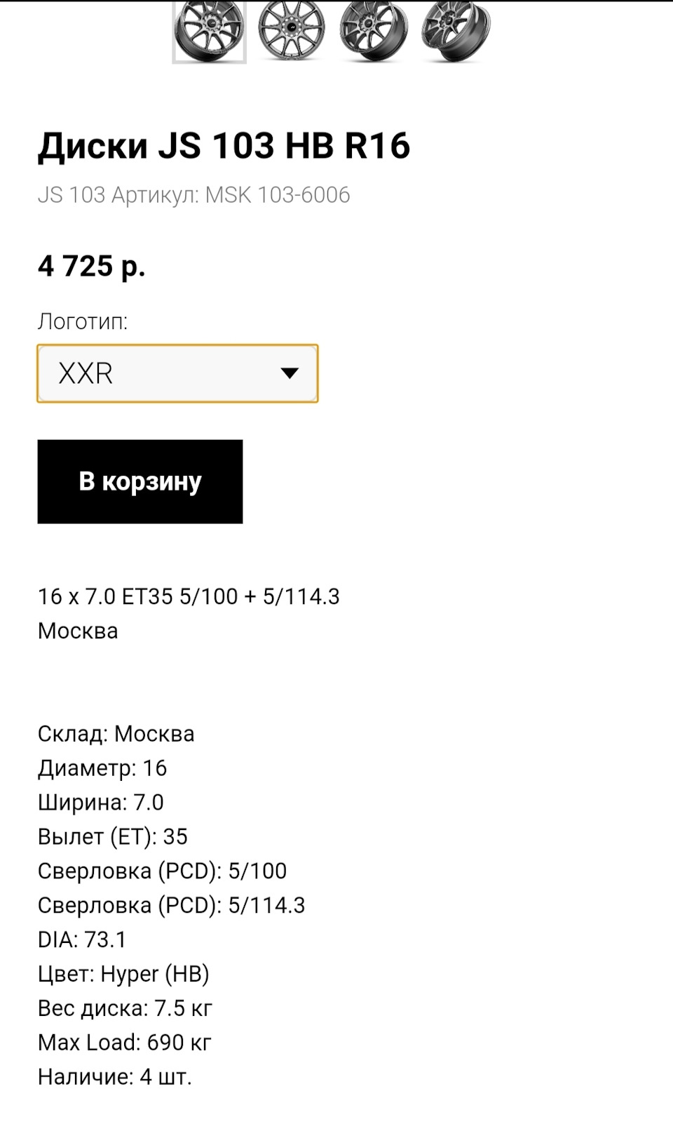Click the Диски JS 103 HB R16 title
Screen dimensions: 673x1124
click(224, 146)
